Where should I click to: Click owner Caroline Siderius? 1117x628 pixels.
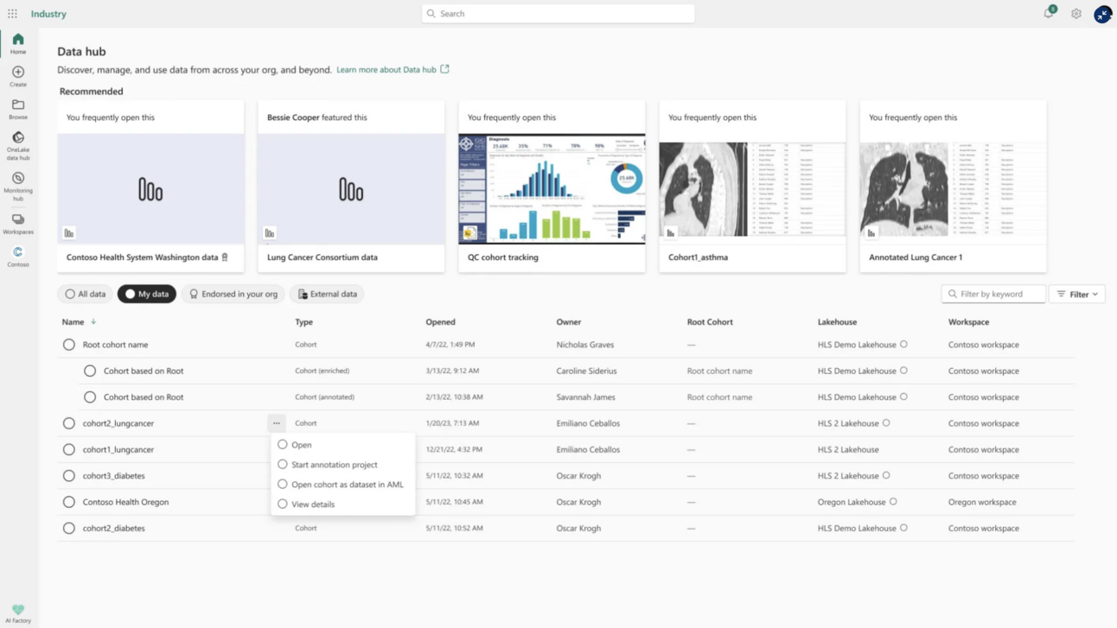[x=587, y=371]
